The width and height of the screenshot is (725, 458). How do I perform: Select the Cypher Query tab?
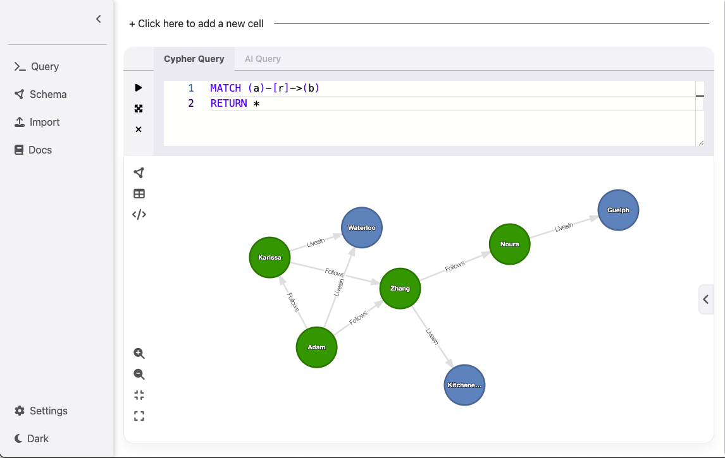point(194,59)
